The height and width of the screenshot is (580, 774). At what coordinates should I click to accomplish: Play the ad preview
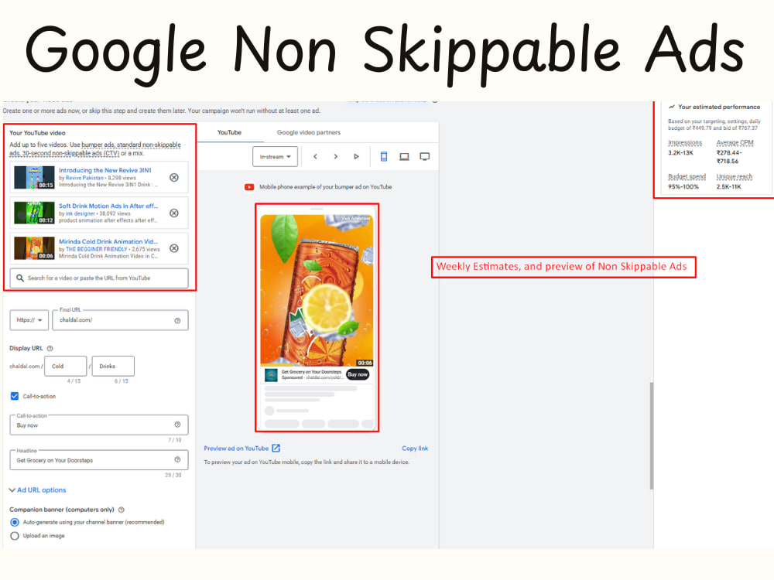356,156
